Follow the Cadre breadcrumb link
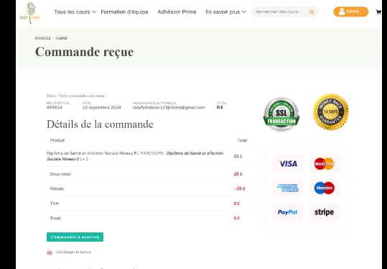 (x=61, y=38)
